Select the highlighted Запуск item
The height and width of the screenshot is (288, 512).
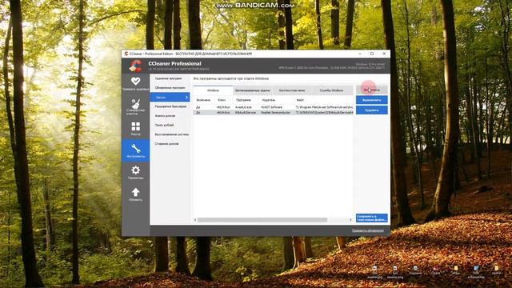pyautogui.click(x=170, y=98)
